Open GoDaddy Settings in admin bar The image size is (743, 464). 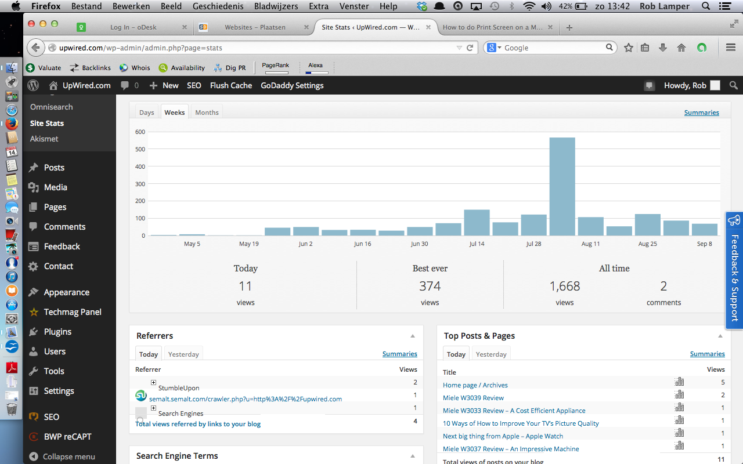coord(292,85)
